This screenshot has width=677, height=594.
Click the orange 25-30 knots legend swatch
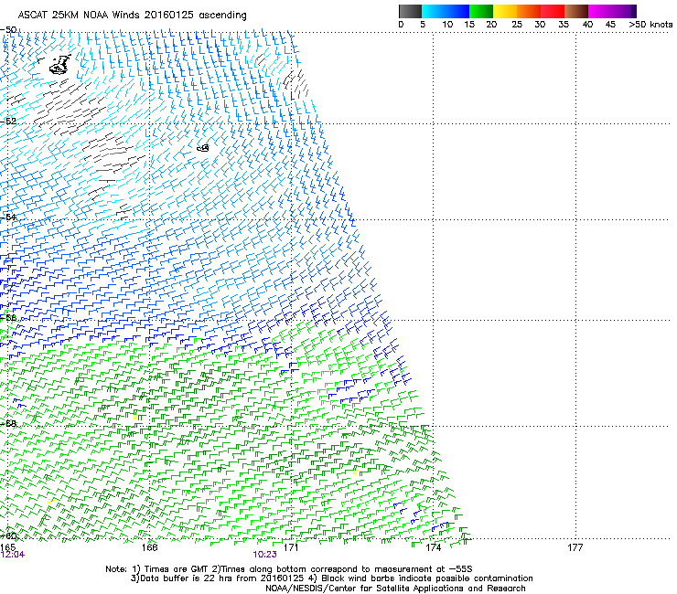[529, 11]
